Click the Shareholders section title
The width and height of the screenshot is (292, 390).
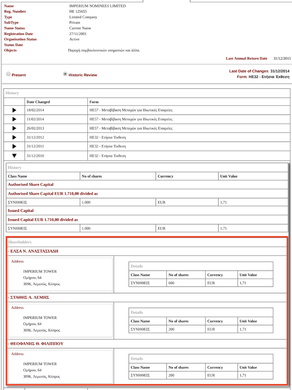(x=20, y=242)
